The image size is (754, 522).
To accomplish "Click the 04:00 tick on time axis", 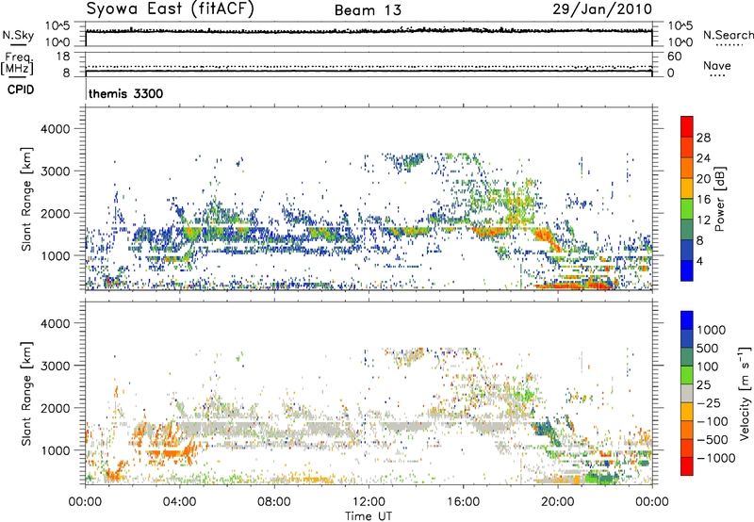I will click(x=179, y=499).
